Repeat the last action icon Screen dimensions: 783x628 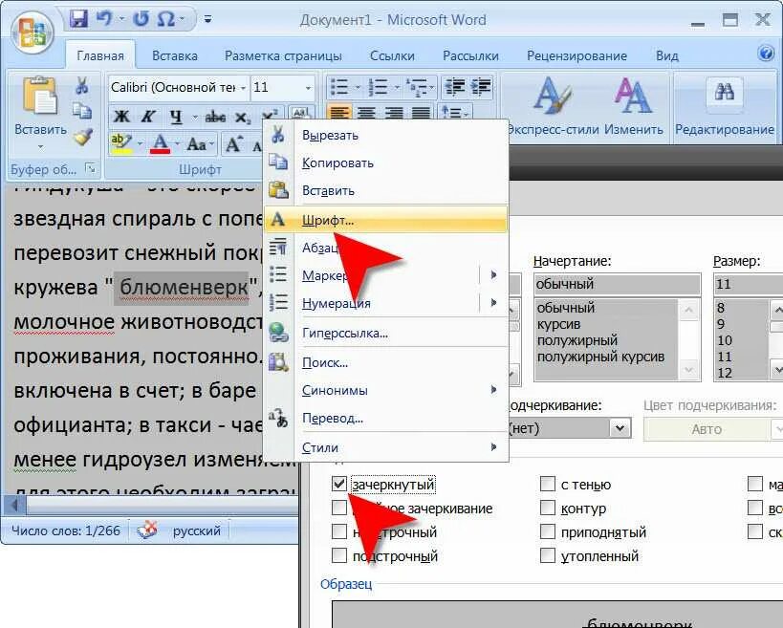(141, 19)
